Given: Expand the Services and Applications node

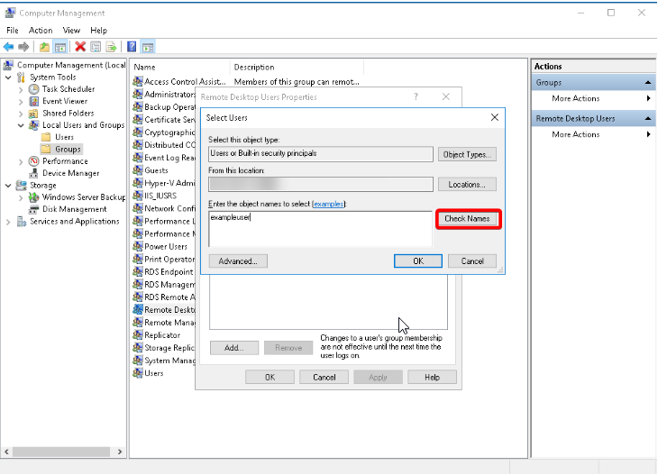Looking at the screenshot, I should (x=8, y=222).
